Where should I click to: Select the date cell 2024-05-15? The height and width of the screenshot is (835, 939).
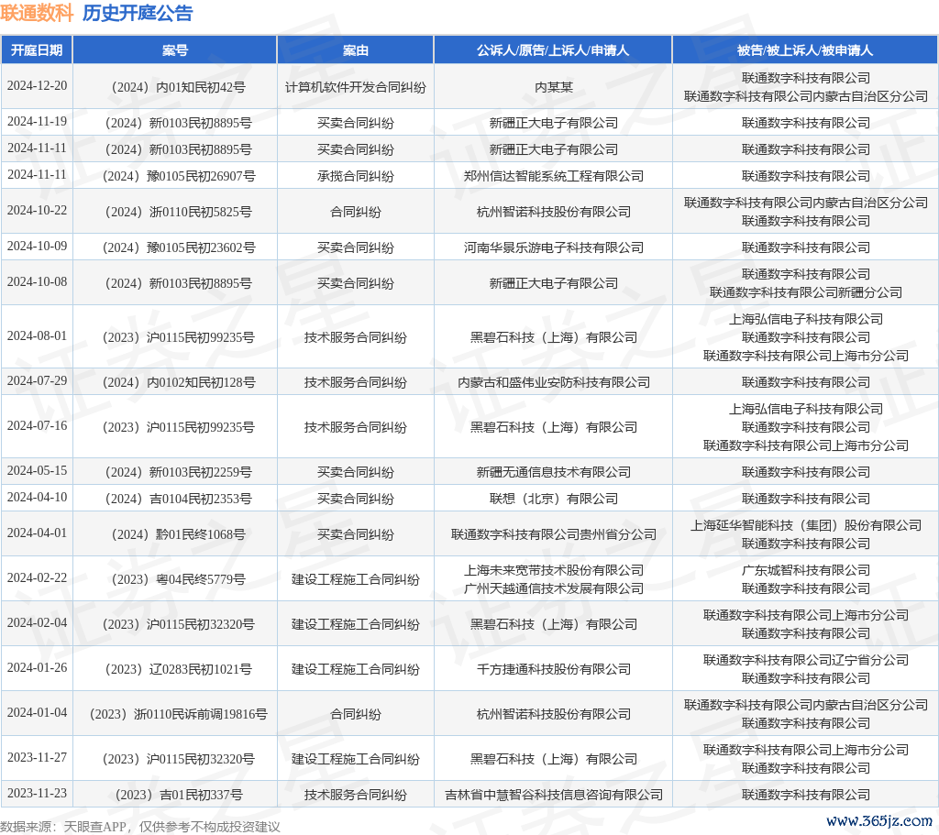(x=37, y=470)
